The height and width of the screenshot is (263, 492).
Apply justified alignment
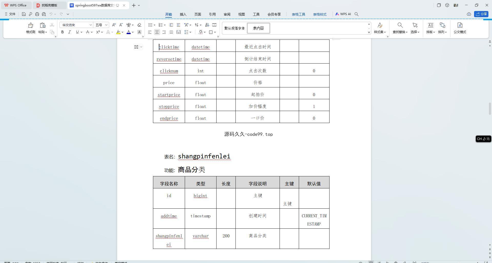[171, 32]
